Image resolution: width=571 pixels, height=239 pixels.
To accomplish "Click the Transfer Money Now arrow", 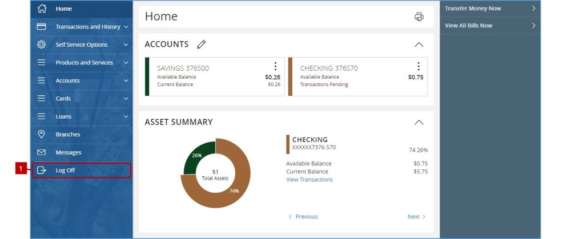I will pos(533,9).
